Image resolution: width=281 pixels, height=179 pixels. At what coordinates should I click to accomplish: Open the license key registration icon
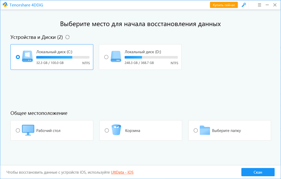click(x=244, y=5)
